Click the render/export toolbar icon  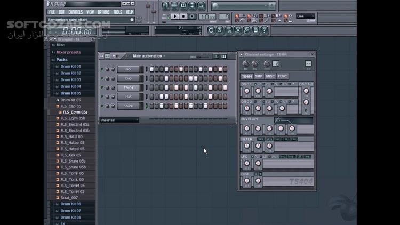[x=229, y=30]
